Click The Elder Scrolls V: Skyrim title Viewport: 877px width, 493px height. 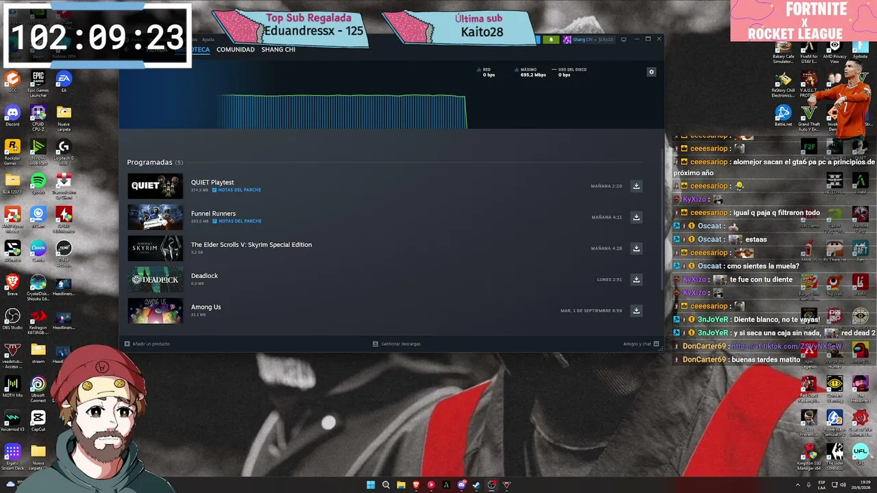251,244
